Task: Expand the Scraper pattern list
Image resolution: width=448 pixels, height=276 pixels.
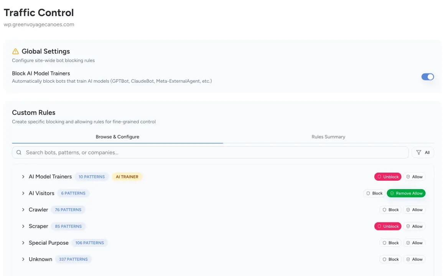Action: tap(23, 226)
